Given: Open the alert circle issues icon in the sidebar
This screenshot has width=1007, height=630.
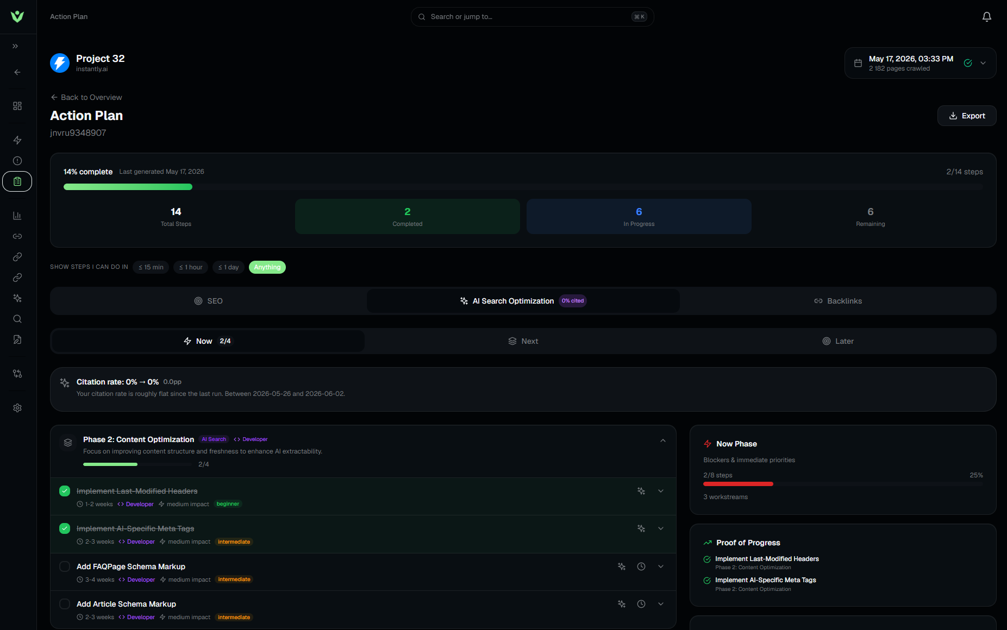Looking at the screenshot, I should pos(17,161).
